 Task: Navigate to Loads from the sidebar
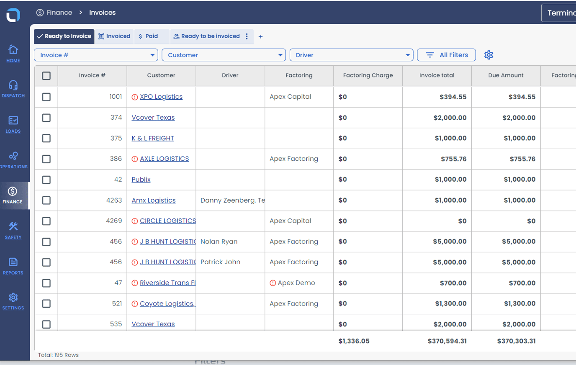coord(13,124)
